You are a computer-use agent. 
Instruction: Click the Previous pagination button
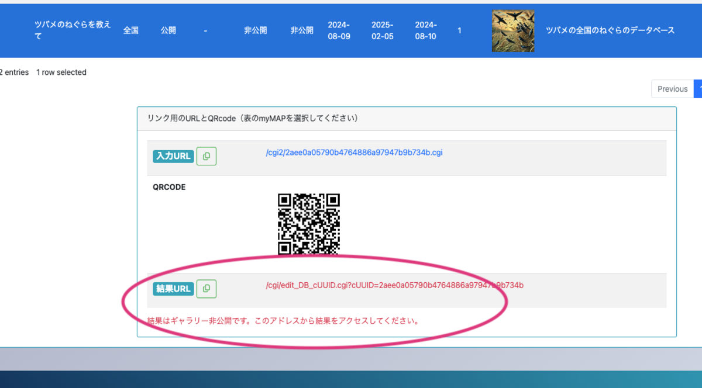coord(672,89)
